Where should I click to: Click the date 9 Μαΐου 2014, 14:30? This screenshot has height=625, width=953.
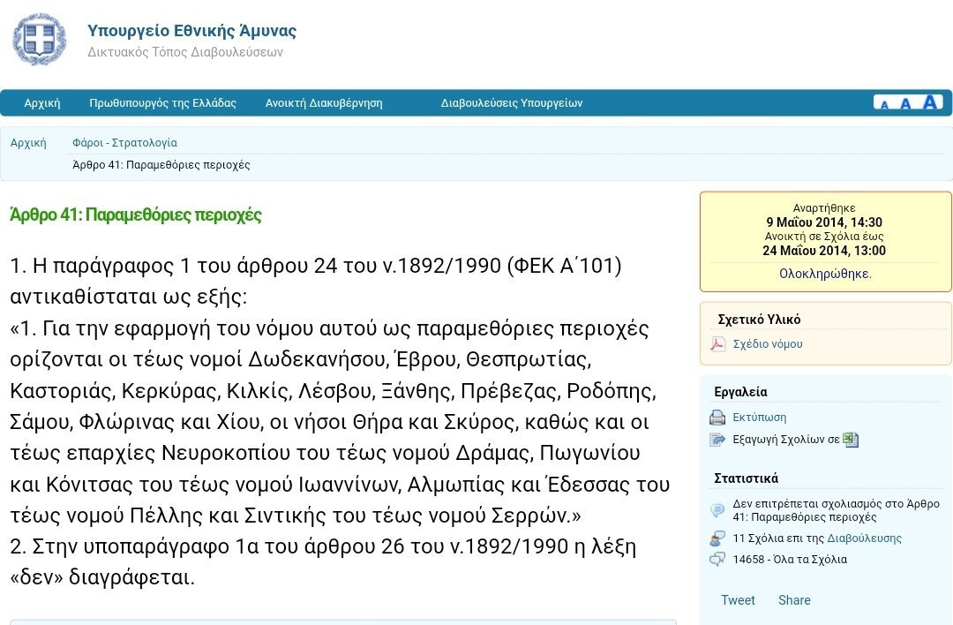click(824, 222)
